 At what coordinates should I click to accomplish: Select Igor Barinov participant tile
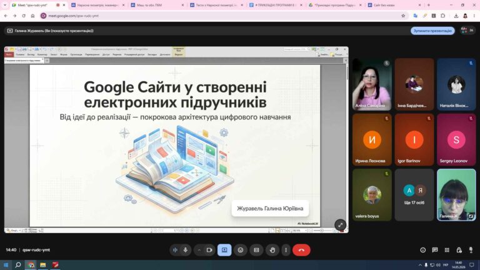[x=414, y=139]
